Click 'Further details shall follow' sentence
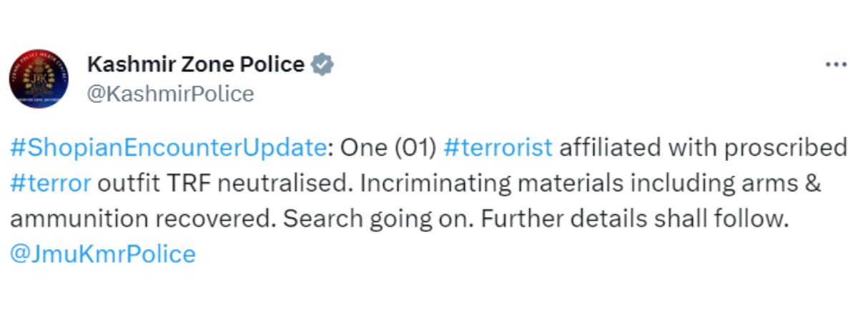The width and height of the screenshot is (858, 324). coord(633,218)
